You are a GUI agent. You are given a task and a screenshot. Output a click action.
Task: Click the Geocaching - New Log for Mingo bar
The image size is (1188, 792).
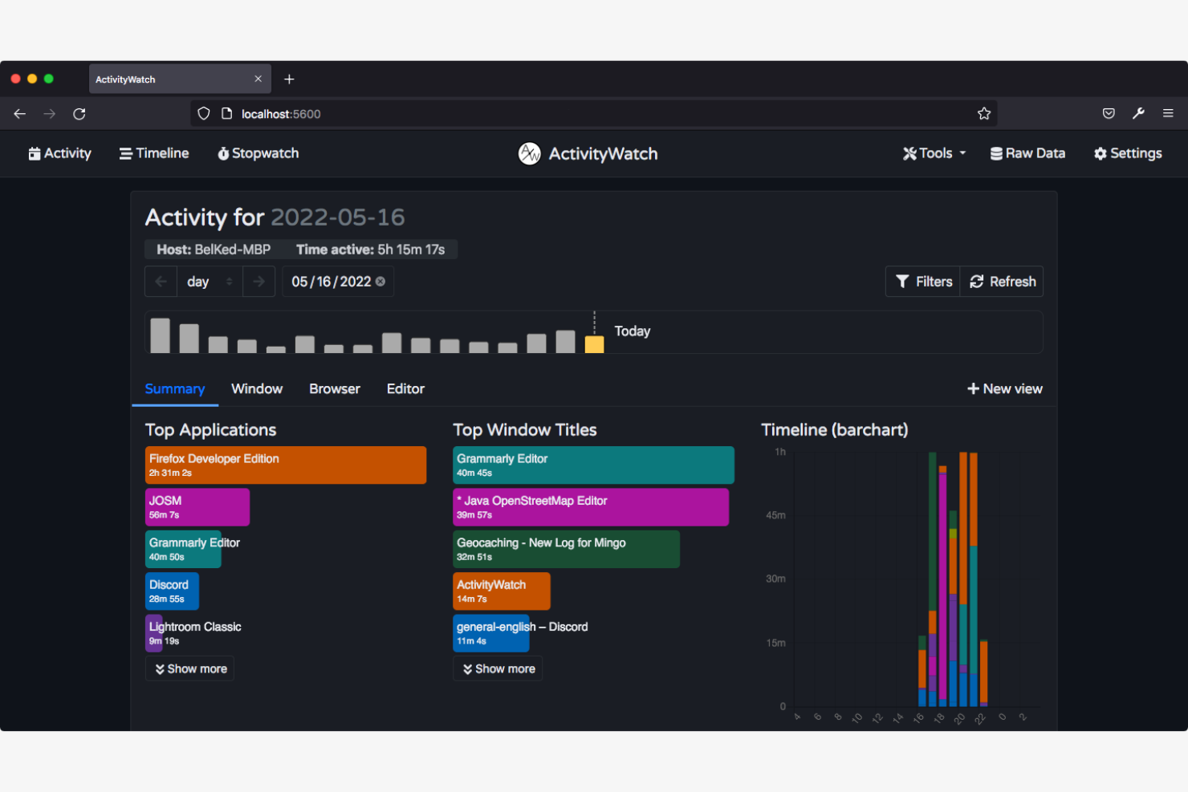coord(566,550)
